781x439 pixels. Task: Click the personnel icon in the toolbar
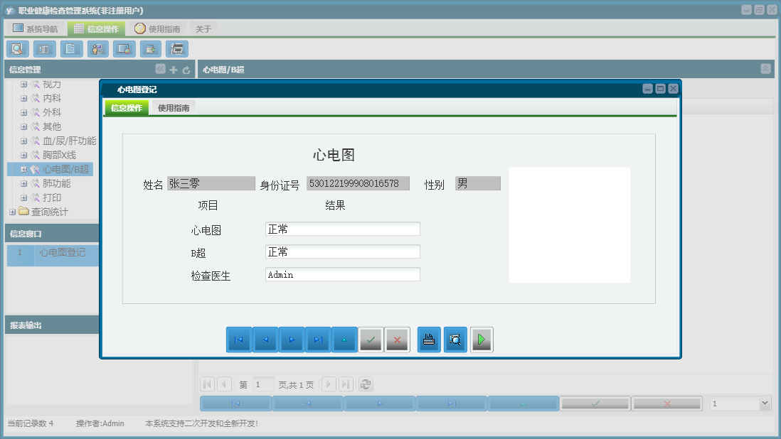click(x=97, y=49)
